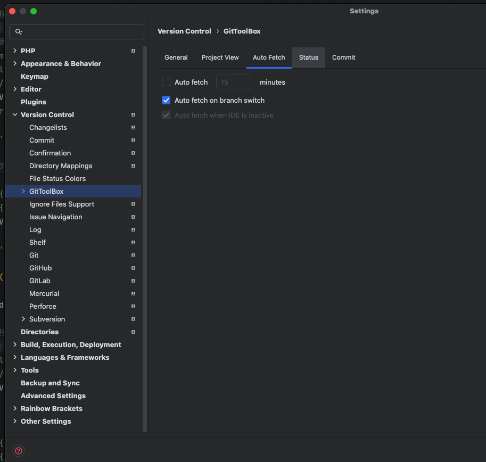Expand Languages & Frameworks section
This screenshot has width=486, height=462.
point(15,357)
